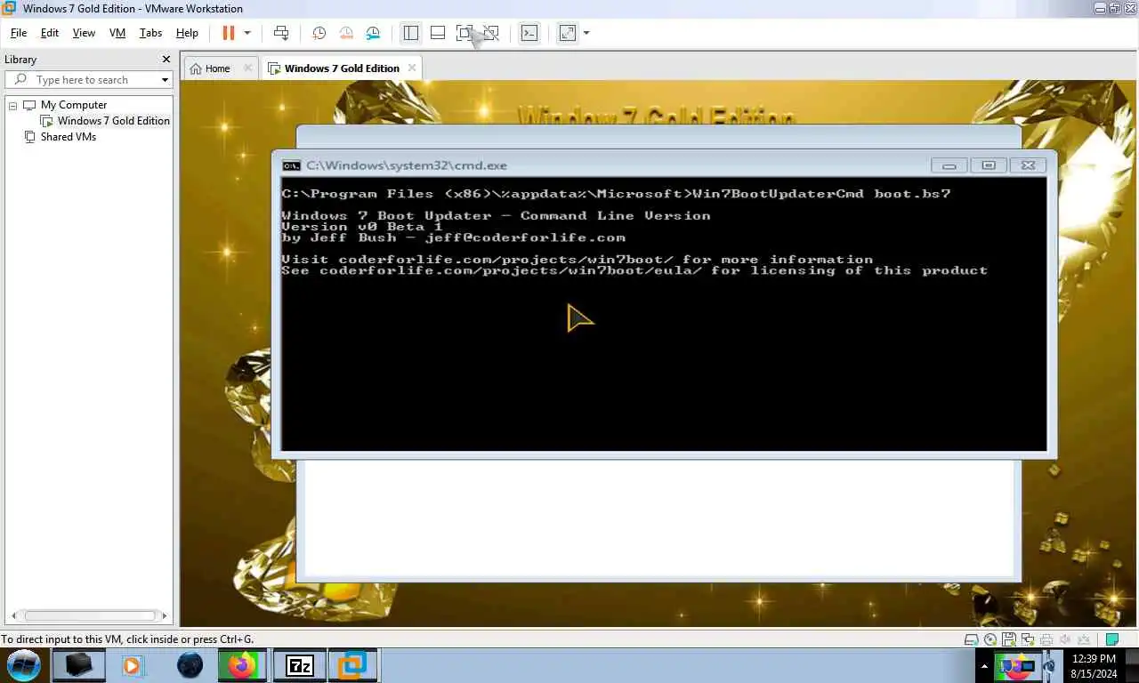Viewport: 1139px width, 683px height.
Task: Close the cmd.exe window
Action: tap(1028, 165)
